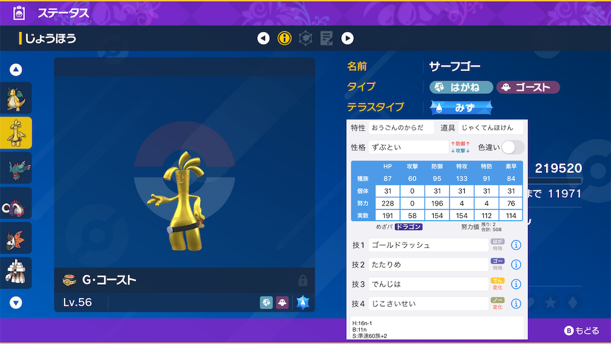Click the steel type icon near level
611x344 pixels.
click(x=266, y=302)
